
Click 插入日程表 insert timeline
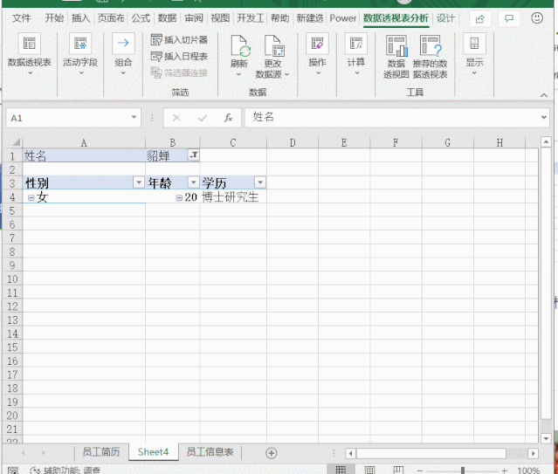pyautogui.click(x=179, y=56)
